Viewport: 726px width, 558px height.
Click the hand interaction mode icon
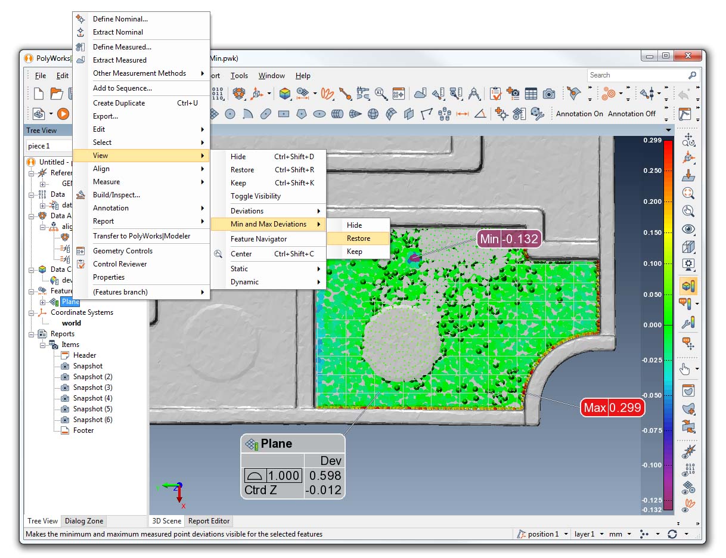[x=685, y=369]
